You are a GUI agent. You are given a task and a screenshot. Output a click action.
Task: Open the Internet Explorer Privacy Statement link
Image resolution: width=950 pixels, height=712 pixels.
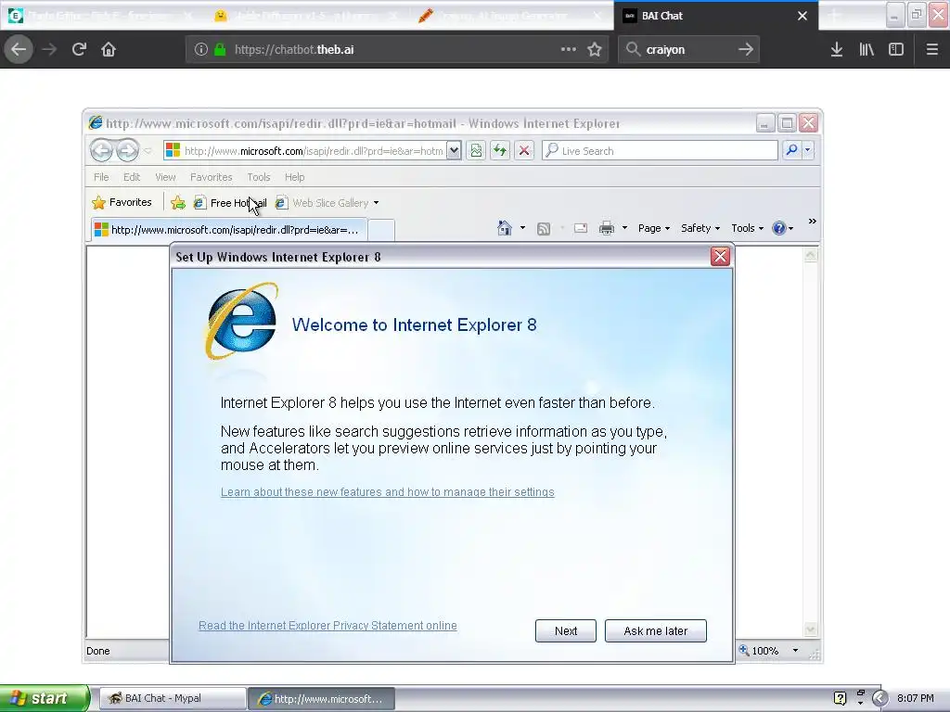pos(327,626)
